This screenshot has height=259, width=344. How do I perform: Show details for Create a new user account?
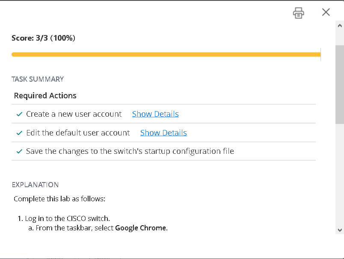(x=155, y=114)
